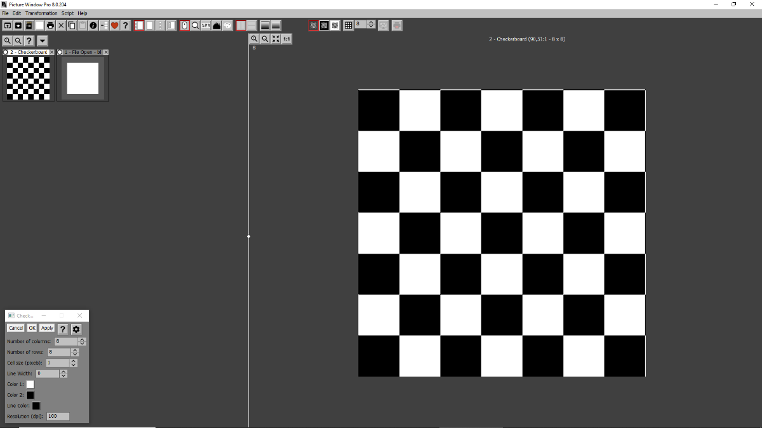Decrease the Cell size stepper value

coord(74,365)
